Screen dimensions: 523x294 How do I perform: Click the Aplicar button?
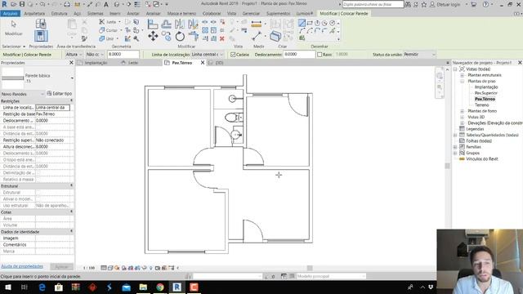click(62, 267)
